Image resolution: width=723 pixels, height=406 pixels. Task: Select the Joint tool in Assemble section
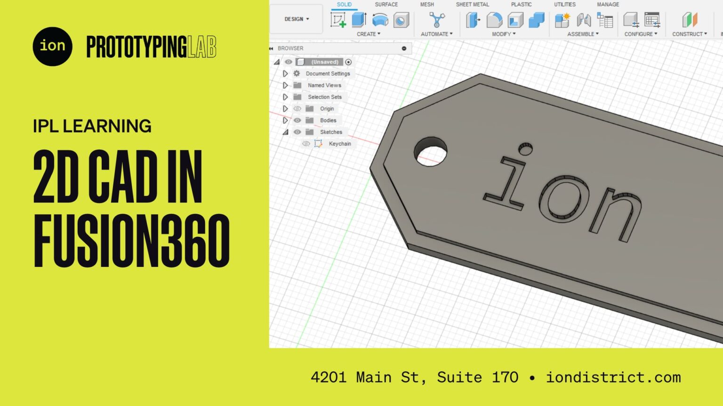tap(584, 20)
